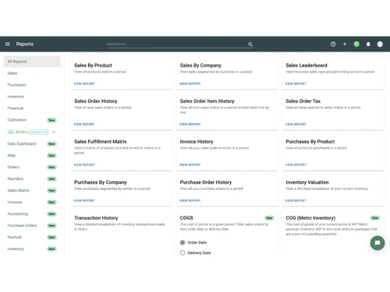Select the Delivery Date radio button
390x292 pixels.
pyautogui.click(x=183, y=252)
